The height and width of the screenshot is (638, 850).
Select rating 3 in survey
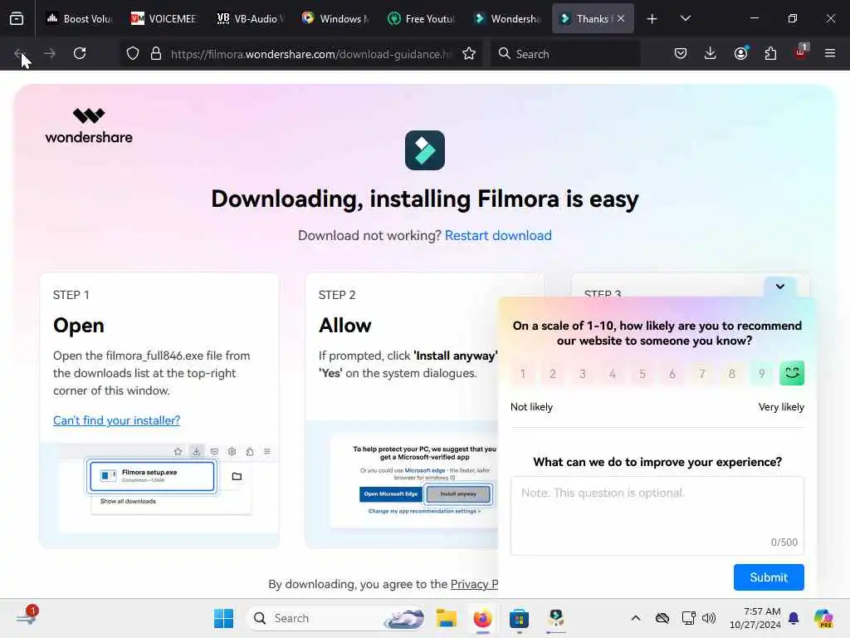click(583, 374)
